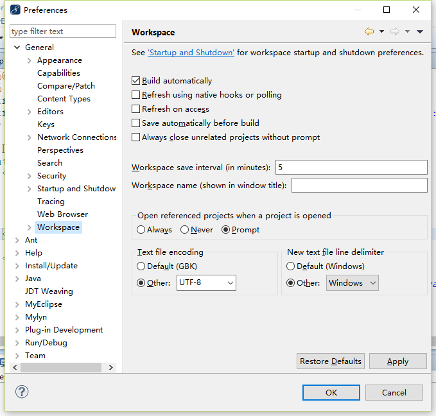
Task: Open the forward history dropdown arrow
Action: pyautogui.click(x=407, y=31)
